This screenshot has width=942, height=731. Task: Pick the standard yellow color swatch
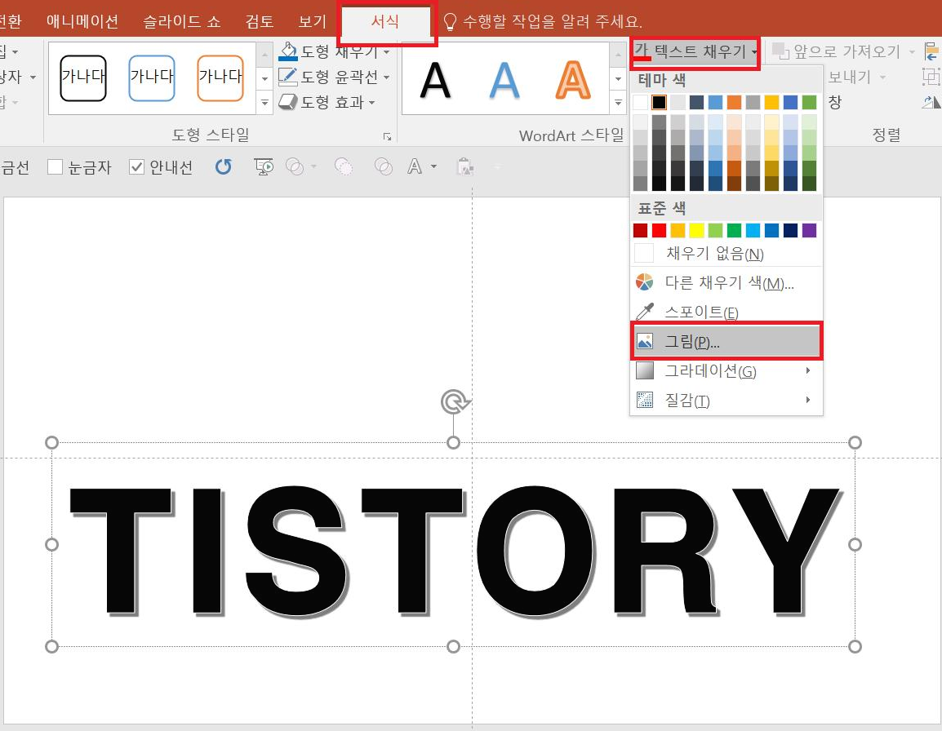click(x=696, y=231)
